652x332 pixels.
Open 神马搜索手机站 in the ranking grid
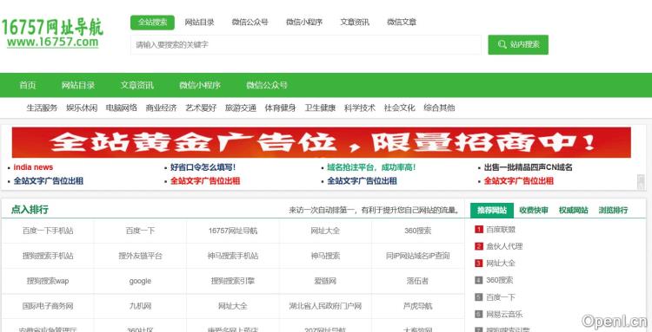click(233, 256)
